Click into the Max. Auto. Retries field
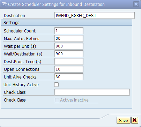 pos(69,38)
